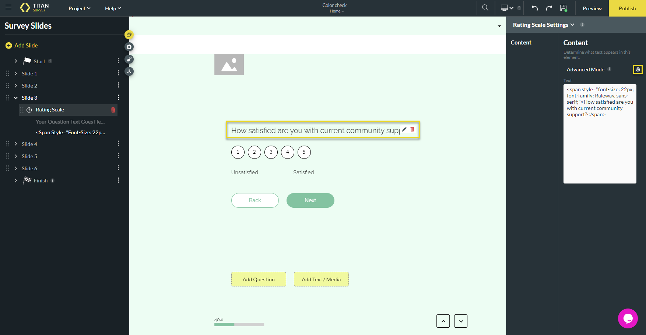Click the Add Question button
The image size is (646, 335).
pos(259,279)
